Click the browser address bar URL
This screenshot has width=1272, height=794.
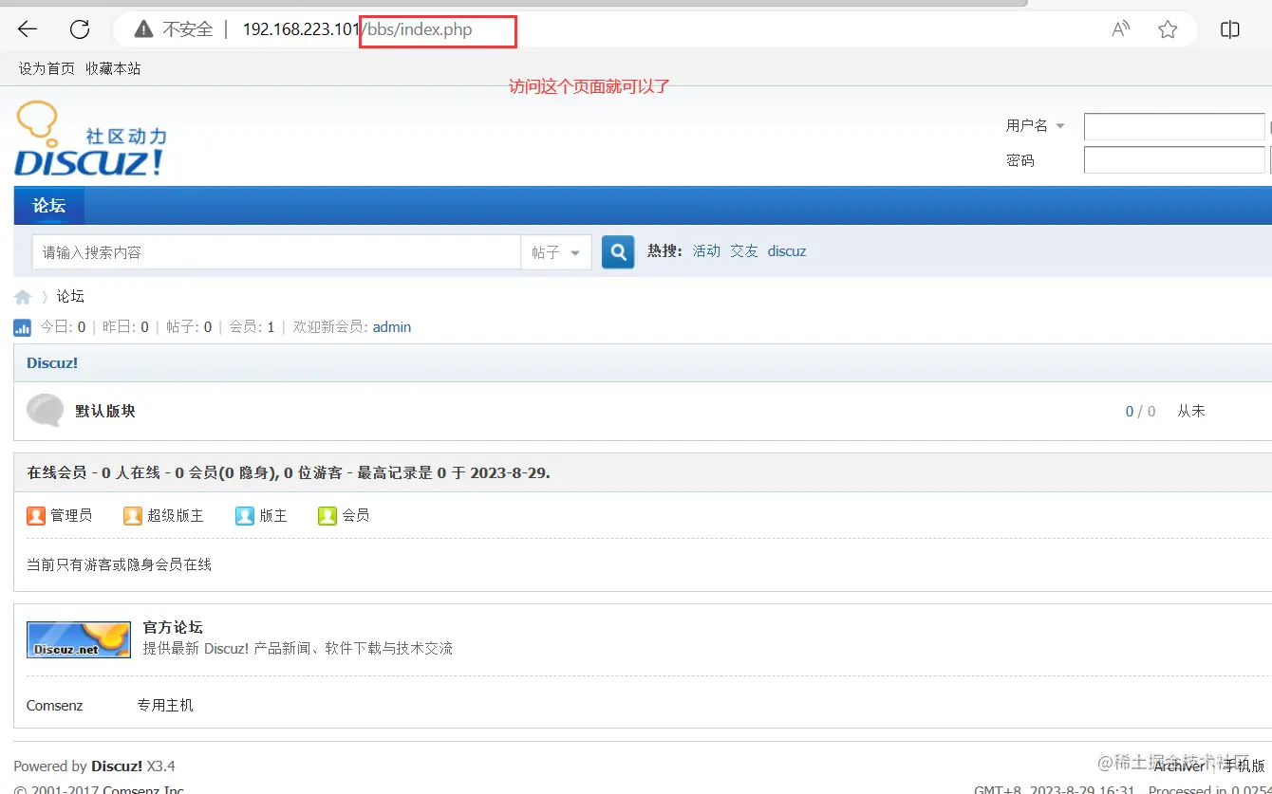pos(357,29)
